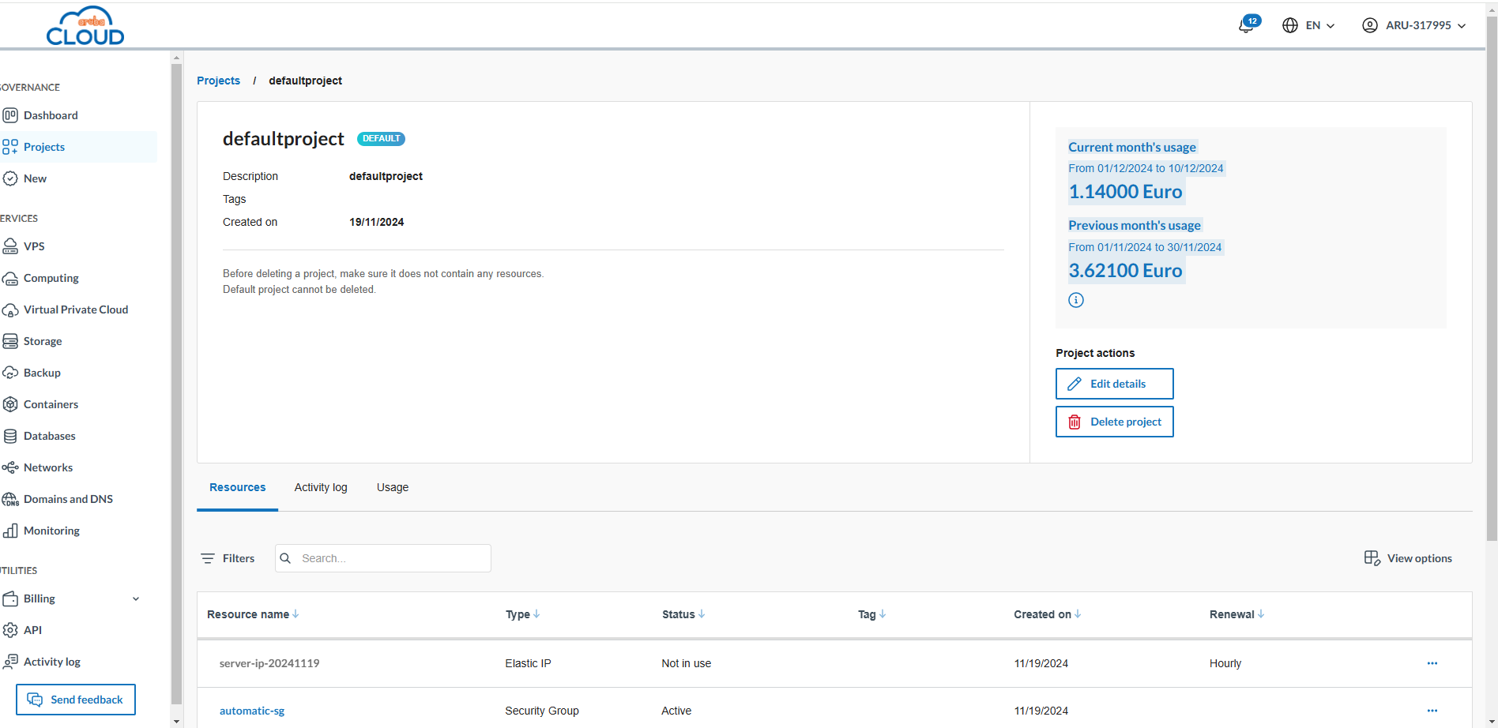Click the main page vertical scrollbar
The width and height of the screenshot is (1498, 728).
1492,279
